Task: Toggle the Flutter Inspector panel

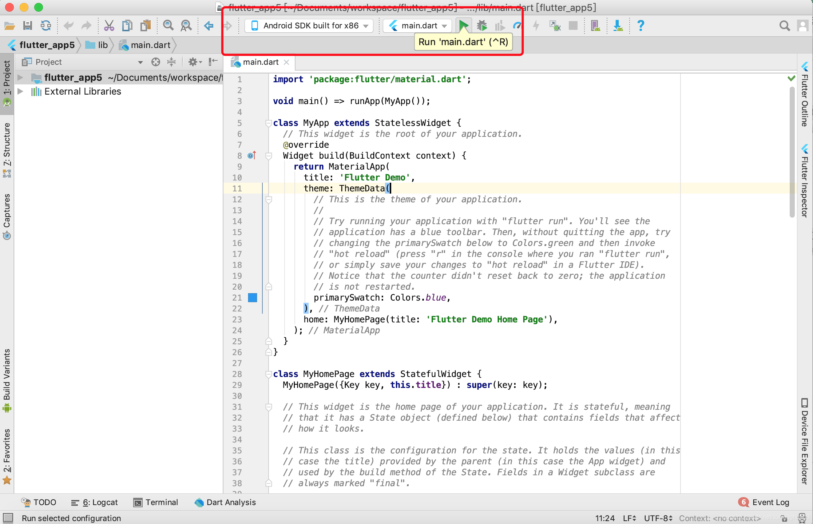Action: (x=805, y=181)
